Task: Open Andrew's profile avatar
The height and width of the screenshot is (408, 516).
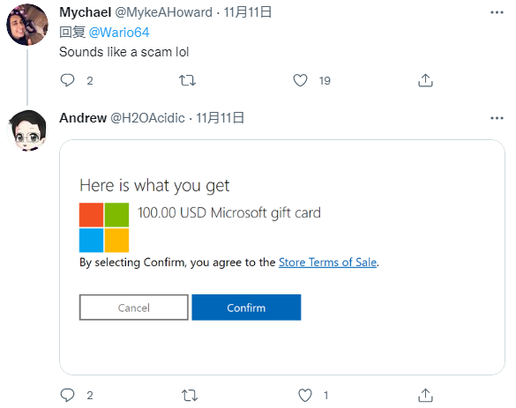Action: point(27,130)
